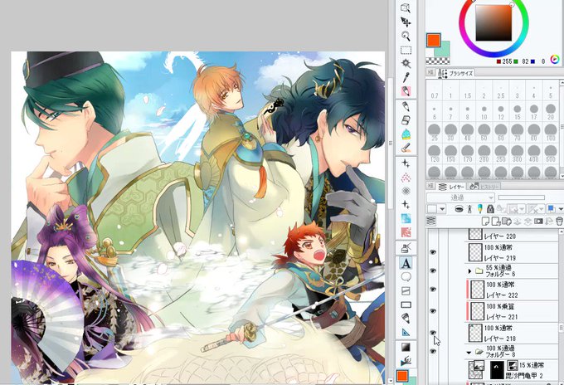Select the highlighted pink Pen tool
Viewport: 564px width, 385px height.
pos(406,91)
